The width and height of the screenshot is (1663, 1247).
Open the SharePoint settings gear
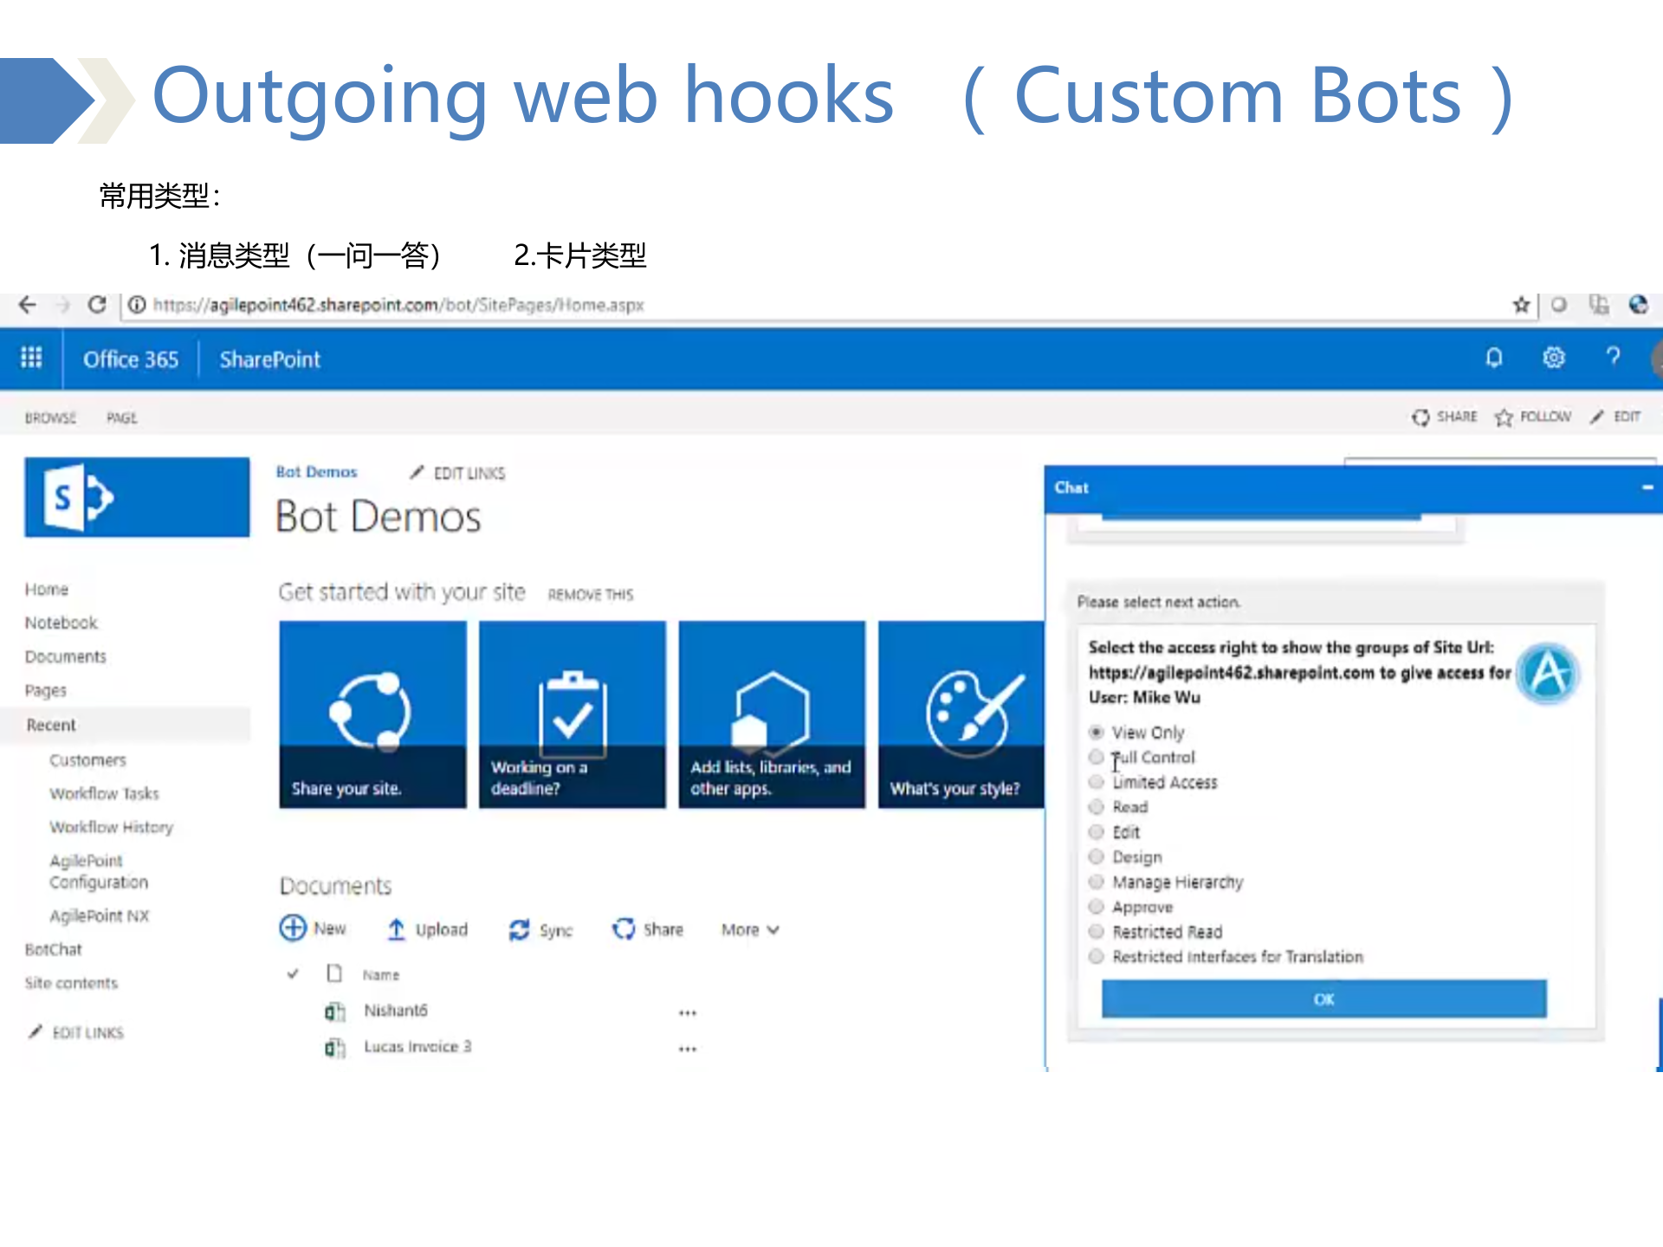(1554, 358)
